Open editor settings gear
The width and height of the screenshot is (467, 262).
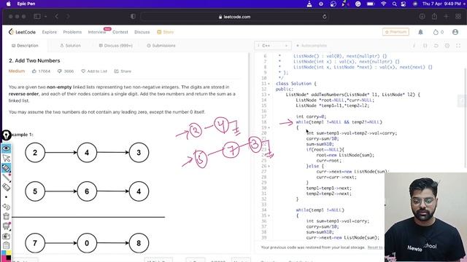(447, 45)
